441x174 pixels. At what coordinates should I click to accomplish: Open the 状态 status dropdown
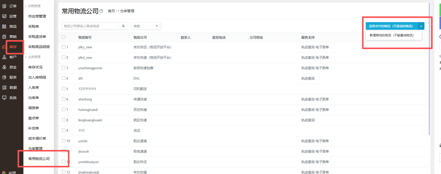[146, 26]
